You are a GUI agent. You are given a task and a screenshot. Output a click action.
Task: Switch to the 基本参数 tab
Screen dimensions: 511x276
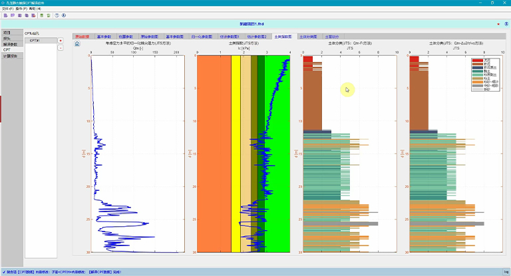pos(105,37)
